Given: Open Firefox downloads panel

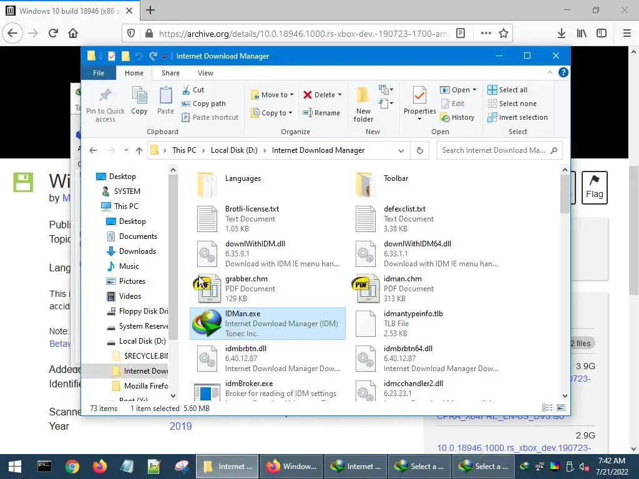Looking at the screenshot, I should point(562,34).
